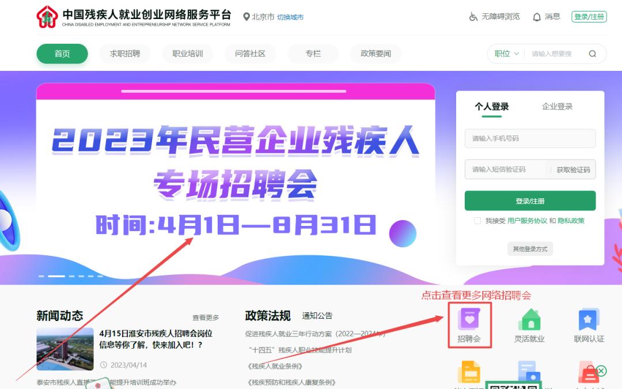Open the news photo thumbnail under 新闻动态
The image size is (622, 389).
pos(65,349)
